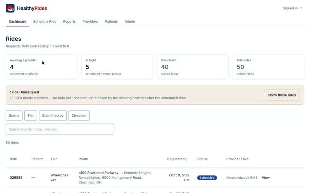Image resolution: width=310 pixels, height=193 pixels.
Task: Open the Direction filter
Action: [79, 115]
